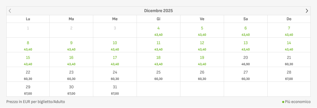The width and height of the screenshot is (317, 108).
Task: Click Monday December 8
Action: 28,45
